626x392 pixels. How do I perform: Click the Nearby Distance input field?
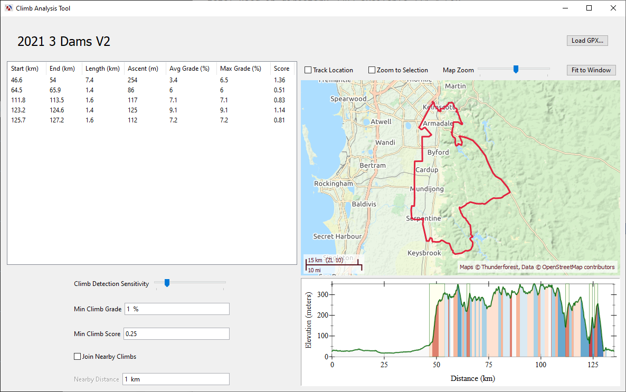[x=176, y=379]
